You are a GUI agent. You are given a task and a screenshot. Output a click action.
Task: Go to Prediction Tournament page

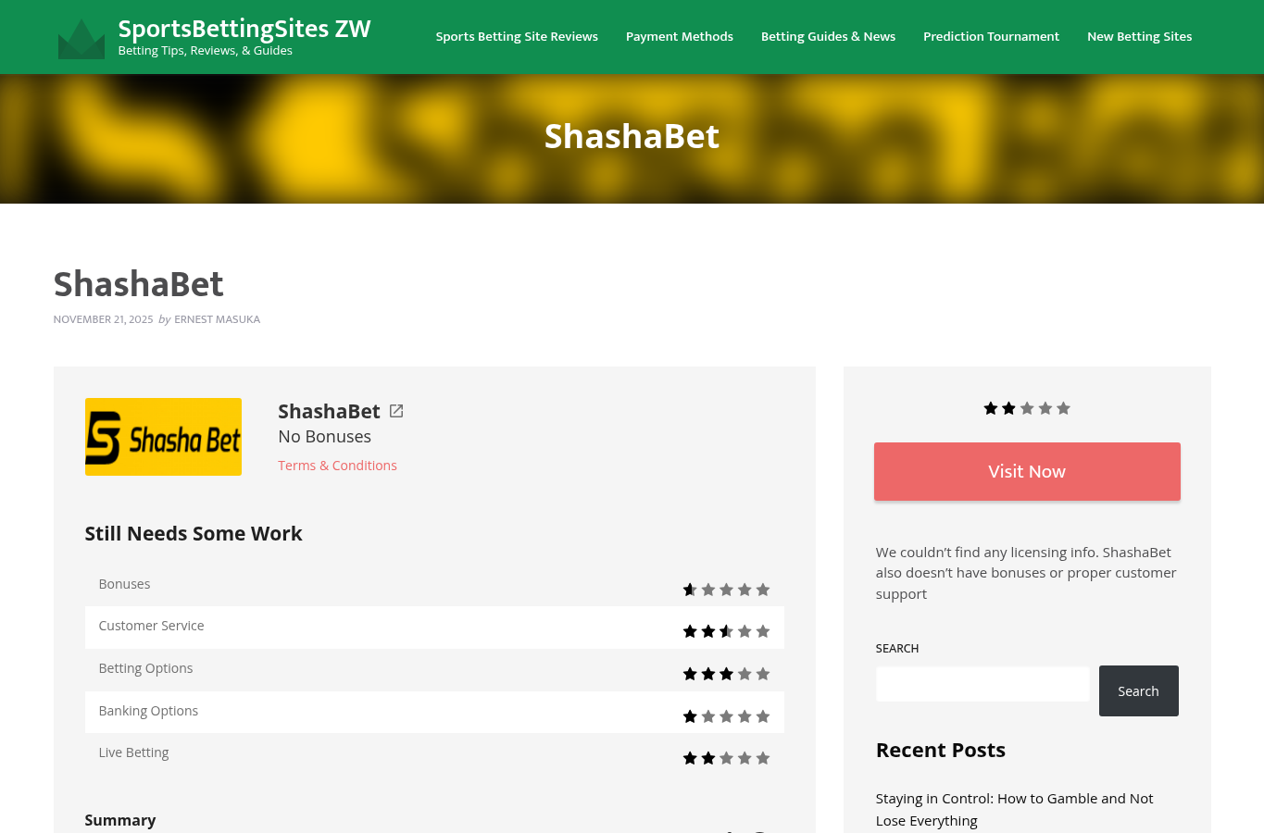(991, 37)
